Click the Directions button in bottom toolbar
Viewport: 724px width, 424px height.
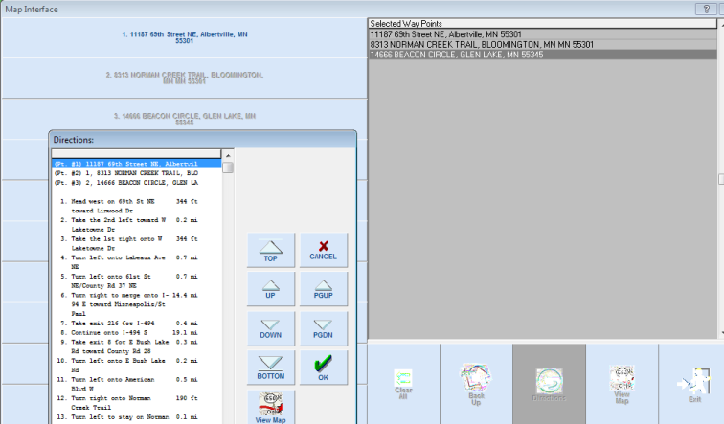tap(549, 384)
